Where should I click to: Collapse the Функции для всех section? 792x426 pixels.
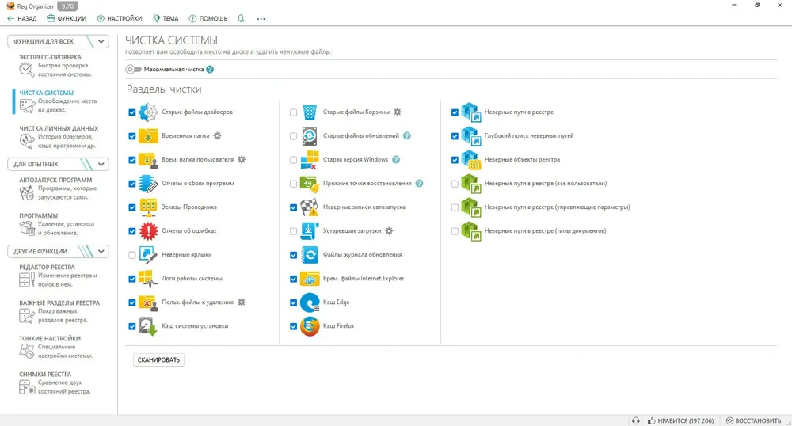coord(101,42)
